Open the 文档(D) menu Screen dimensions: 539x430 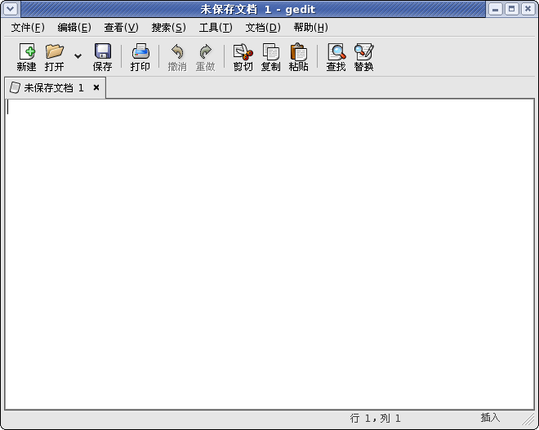pos(263,28)
